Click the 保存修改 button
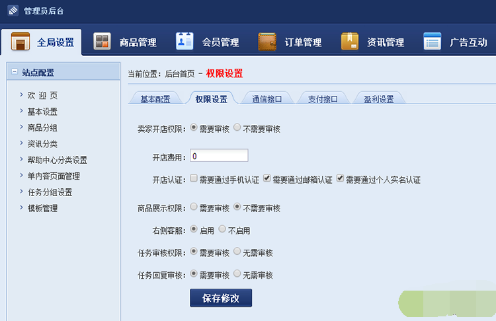The image size is (496, 321). (x=221, y=298)
